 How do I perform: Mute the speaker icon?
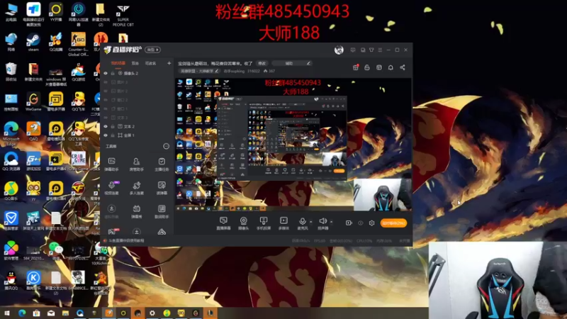[x=322, y=221]
